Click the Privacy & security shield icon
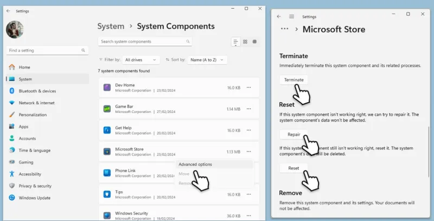434x221 pixels. tap(11, 186)
